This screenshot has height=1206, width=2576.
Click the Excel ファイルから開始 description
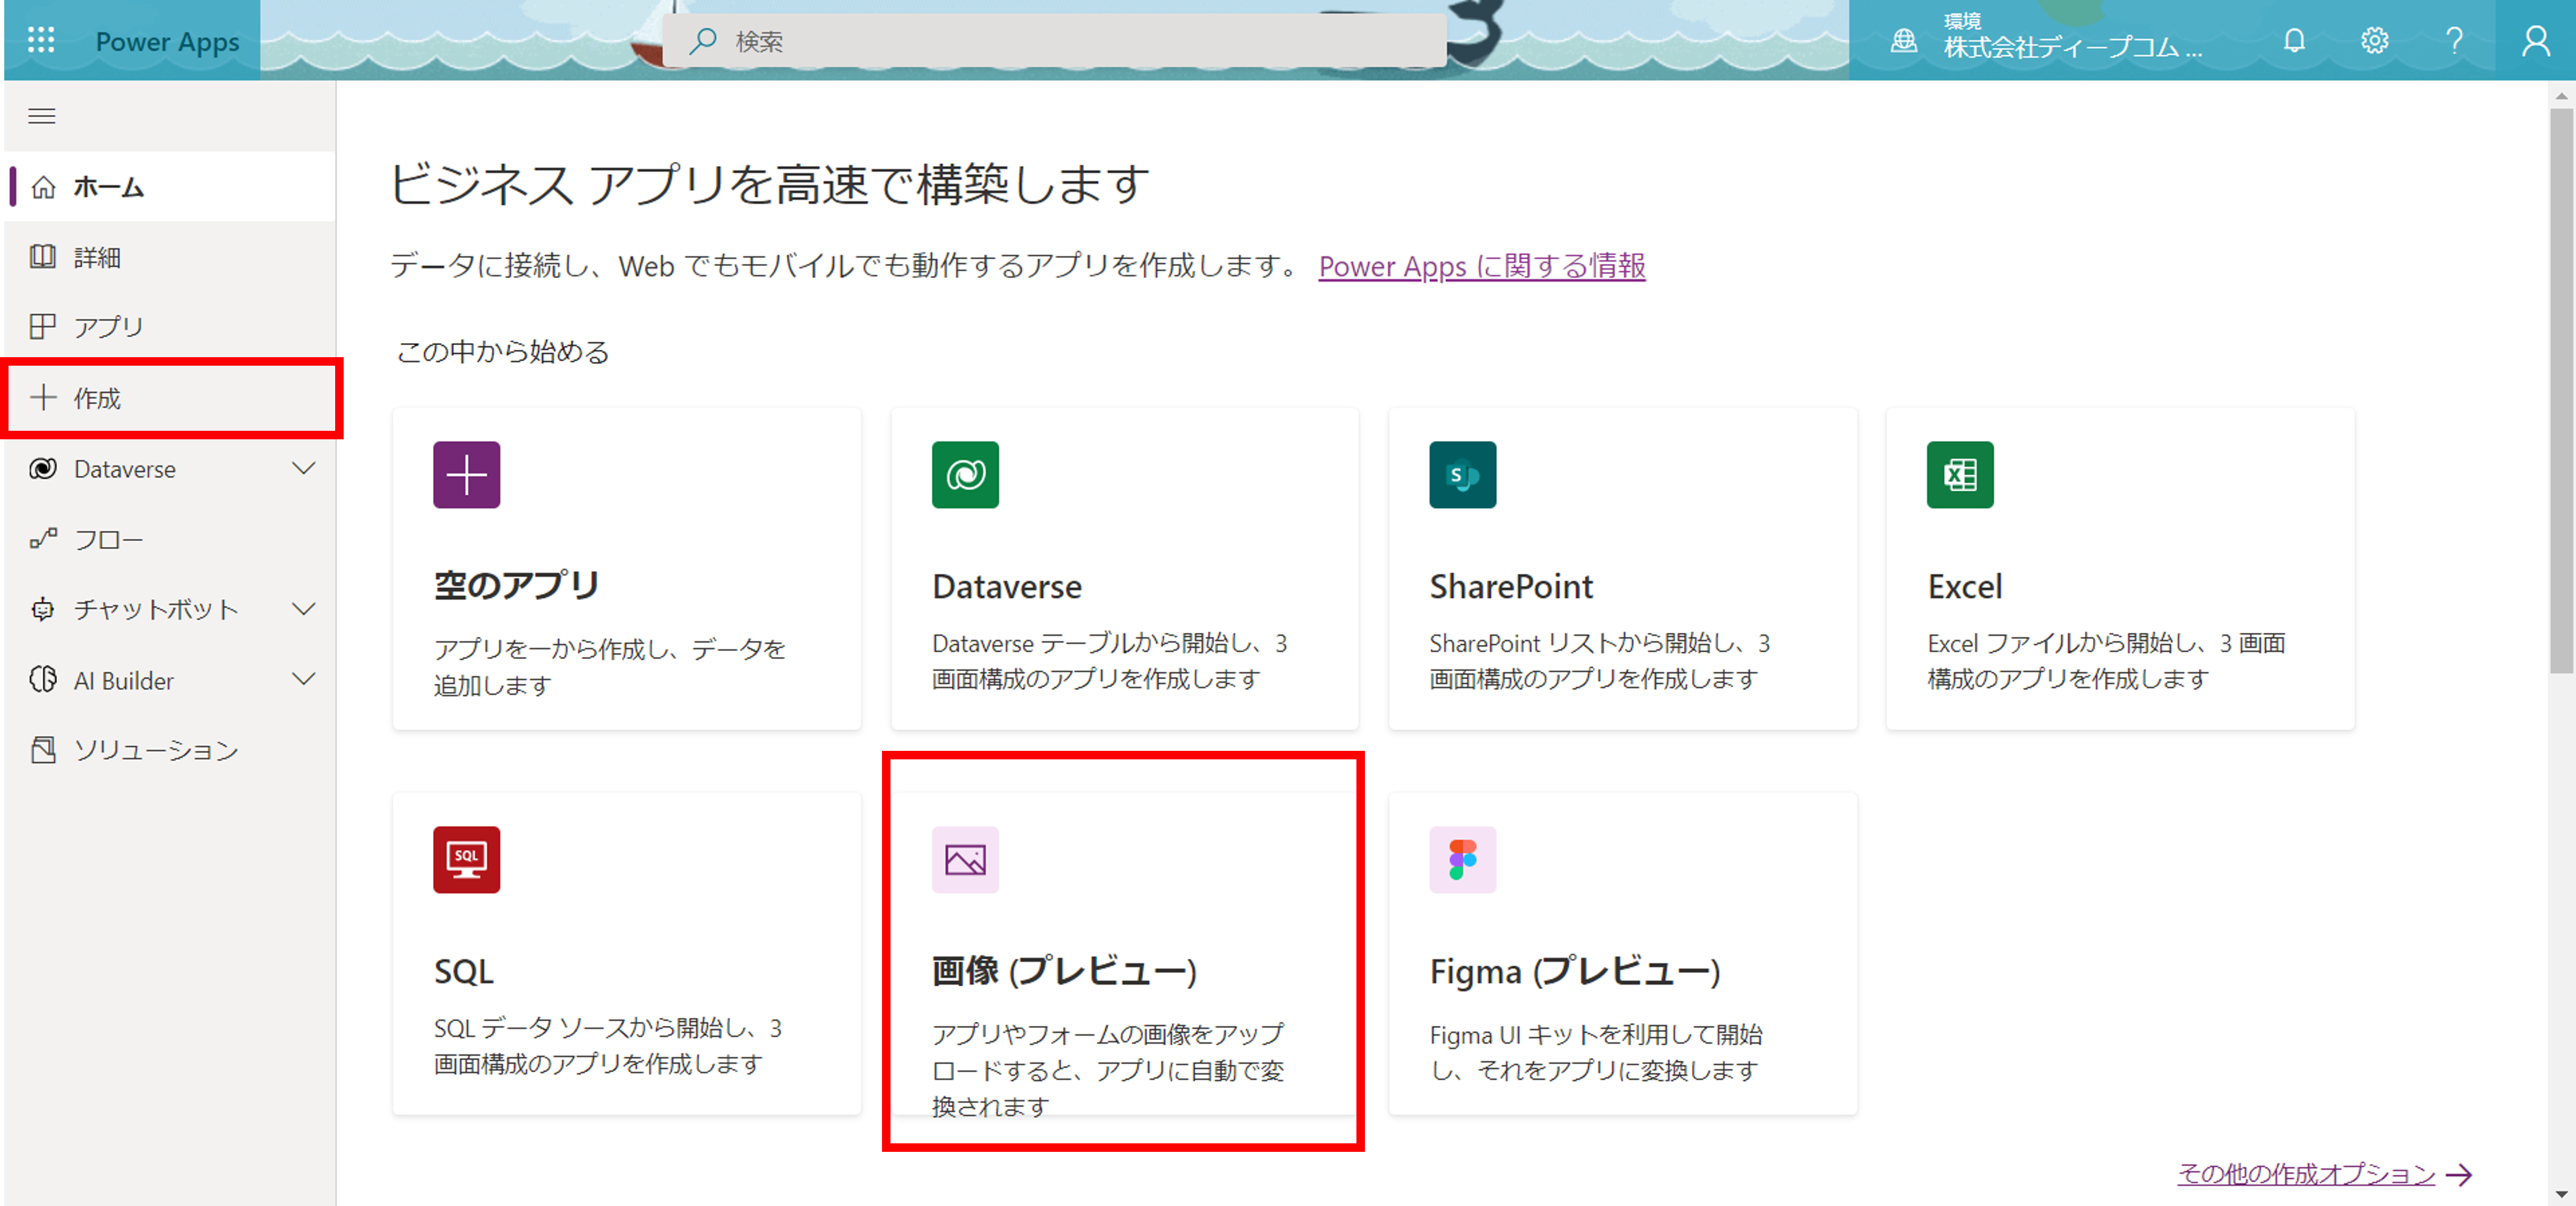point(2106,661)
